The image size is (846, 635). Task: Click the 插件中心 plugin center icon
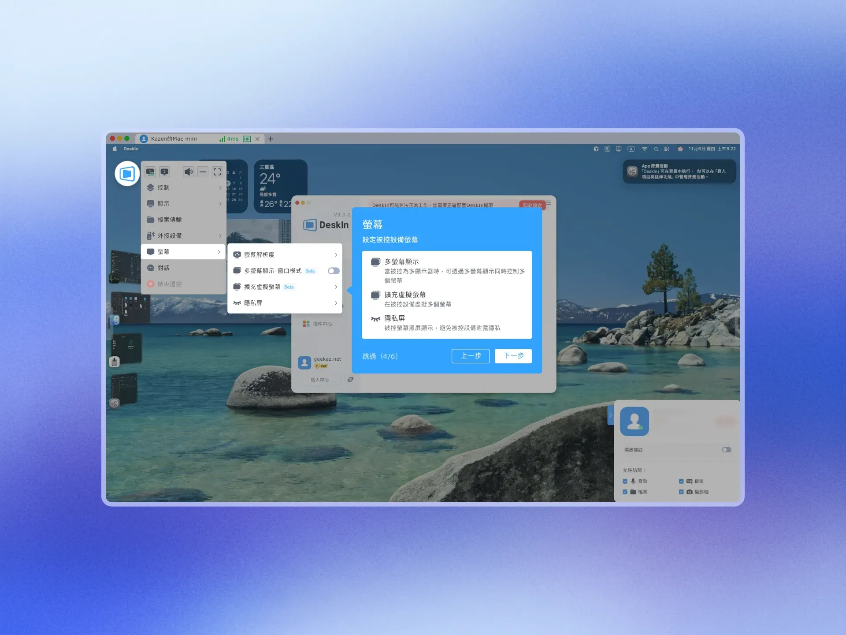[x=306, y=324]
